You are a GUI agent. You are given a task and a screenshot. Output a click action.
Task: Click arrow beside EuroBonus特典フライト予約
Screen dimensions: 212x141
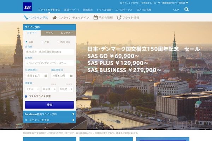click(73, 114)
